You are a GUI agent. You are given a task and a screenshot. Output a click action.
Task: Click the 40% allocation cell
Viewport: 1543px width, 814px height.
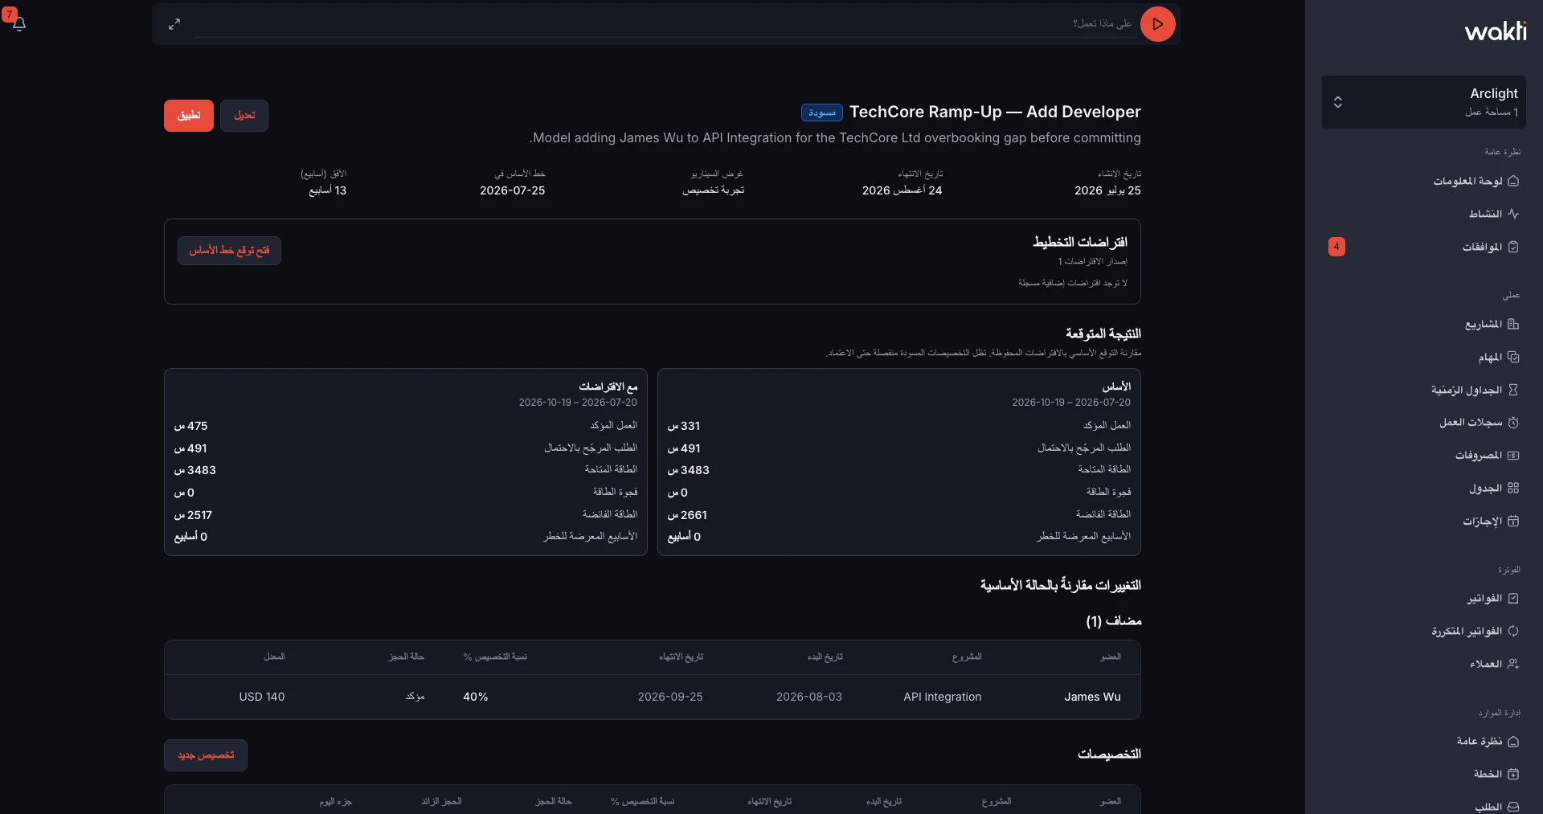click(476, 697)
